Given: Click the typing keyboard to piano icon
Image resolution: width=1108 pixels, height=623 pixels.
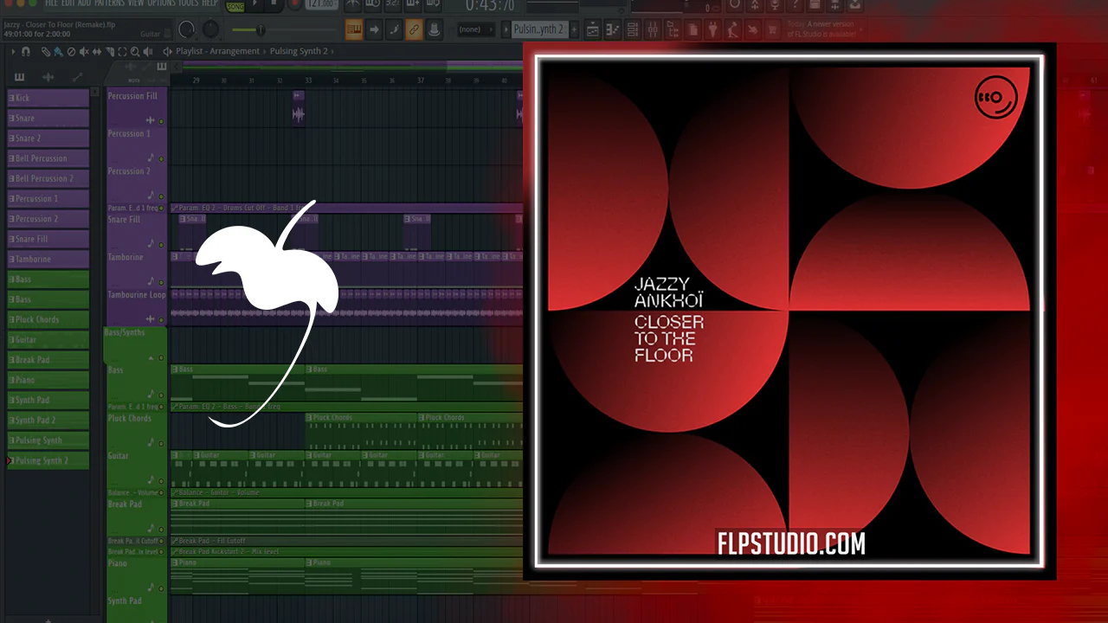Looking at the screenshot, I should pyautogui.click(x=354, y=29).
